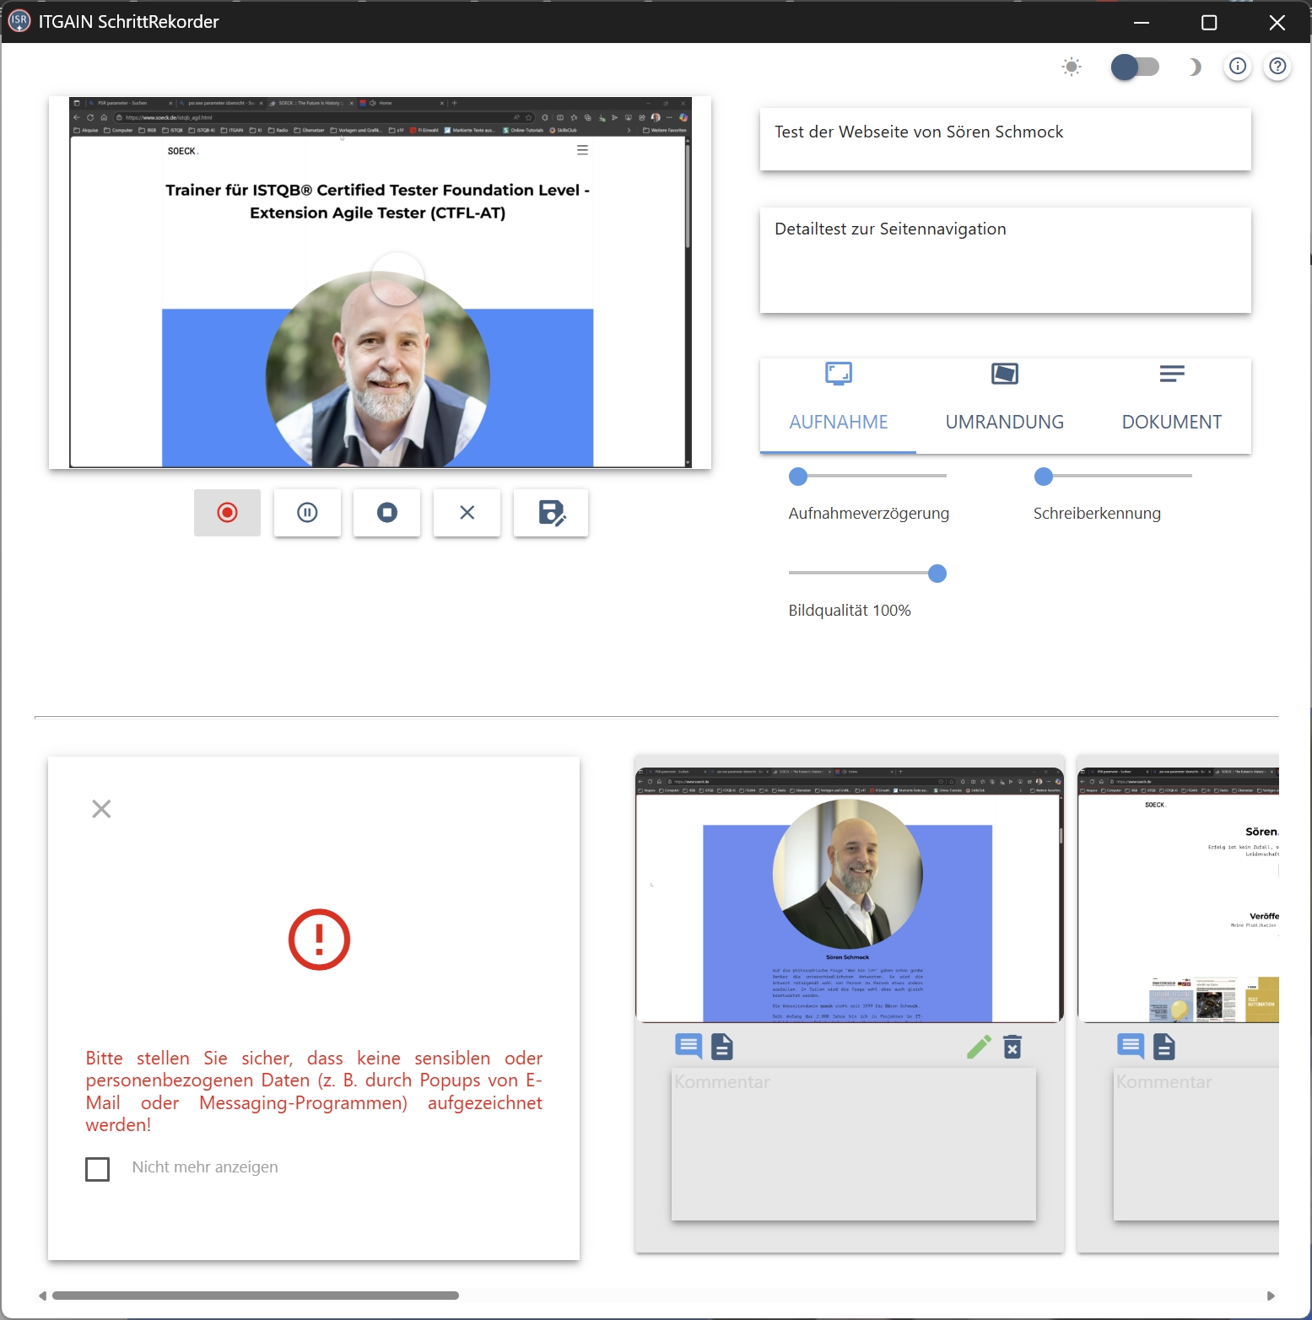
Task: Pause the recording
Action: (307, 512)
